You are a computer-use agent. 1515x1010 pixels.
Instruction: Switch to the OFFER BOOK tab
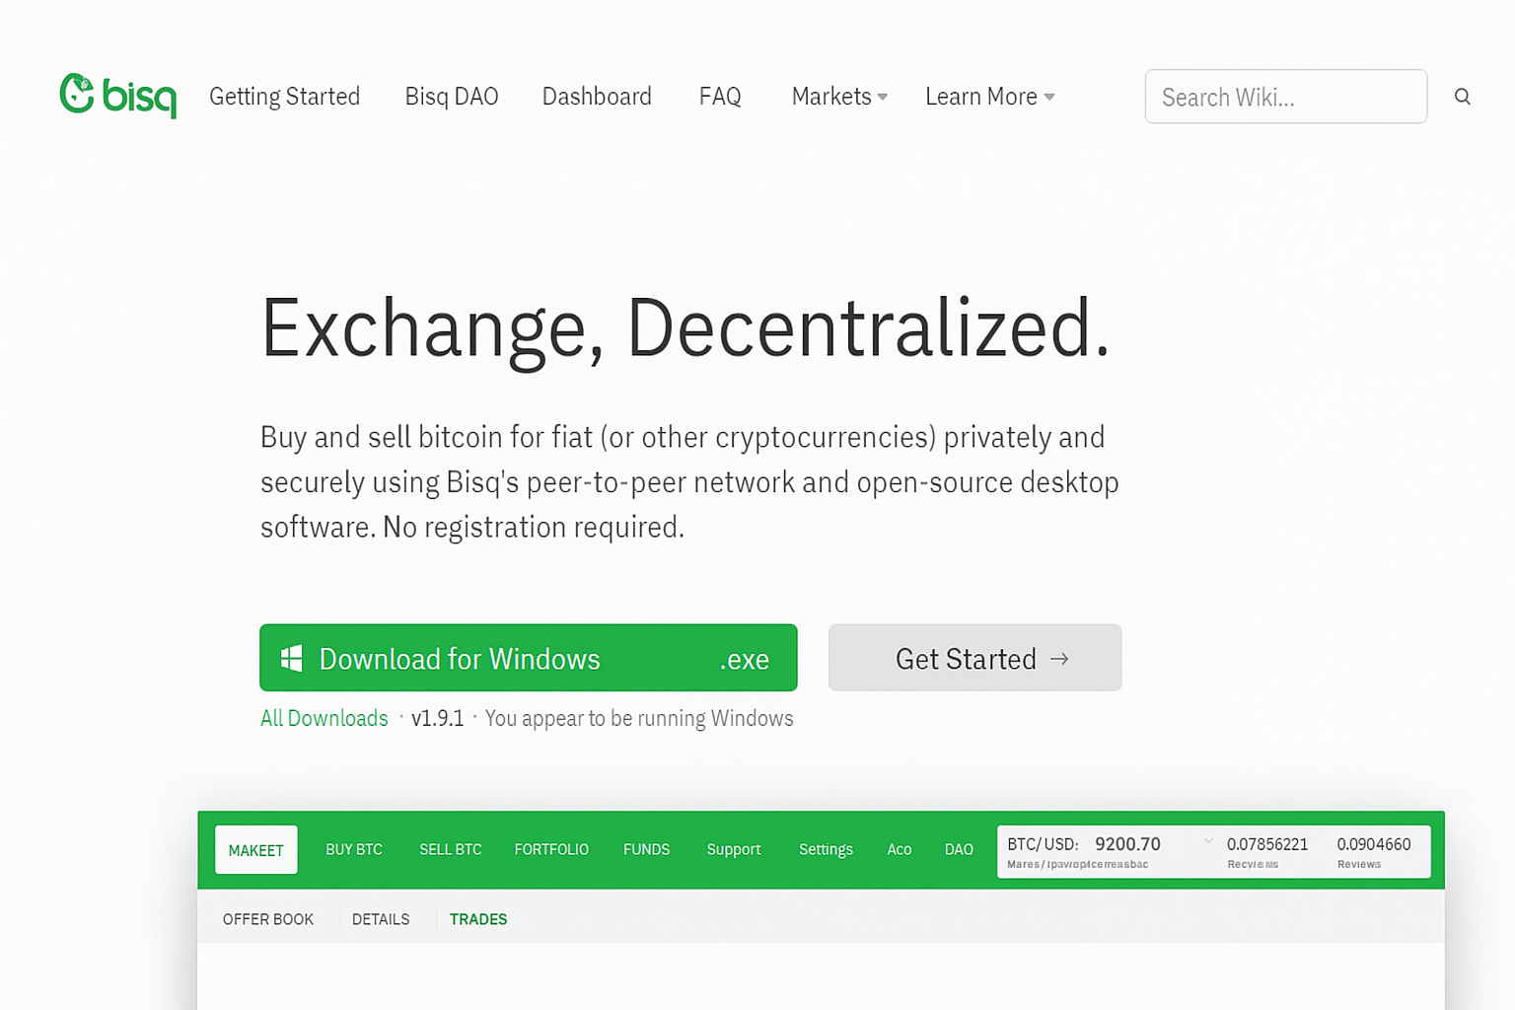pyautogui.click(x=267, y=918)
